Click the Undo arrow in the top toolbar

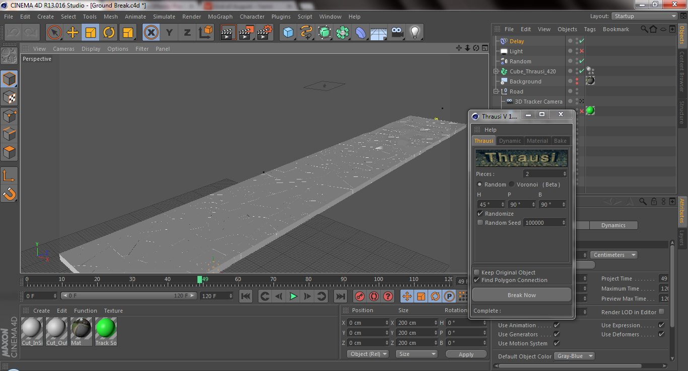point(14,33)
